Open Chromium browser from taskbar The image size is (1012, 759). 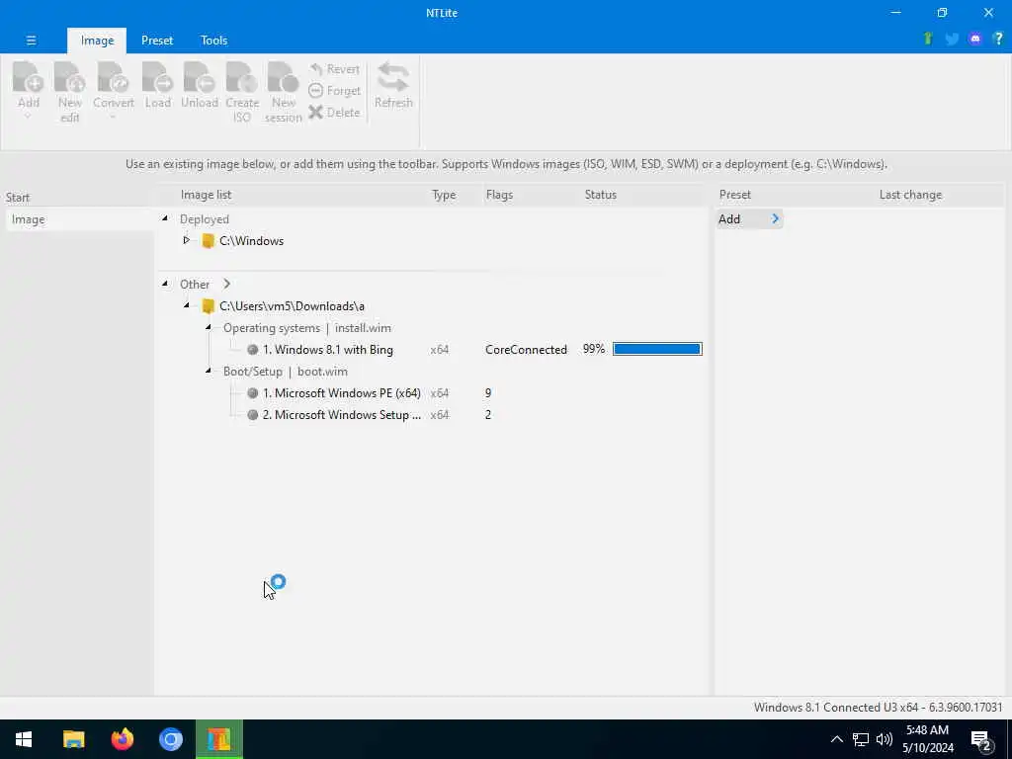click(x=171, y=739)
